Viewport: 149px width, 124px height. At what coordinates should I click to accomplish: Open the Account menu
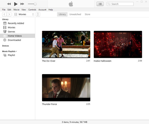pos(42,9)
